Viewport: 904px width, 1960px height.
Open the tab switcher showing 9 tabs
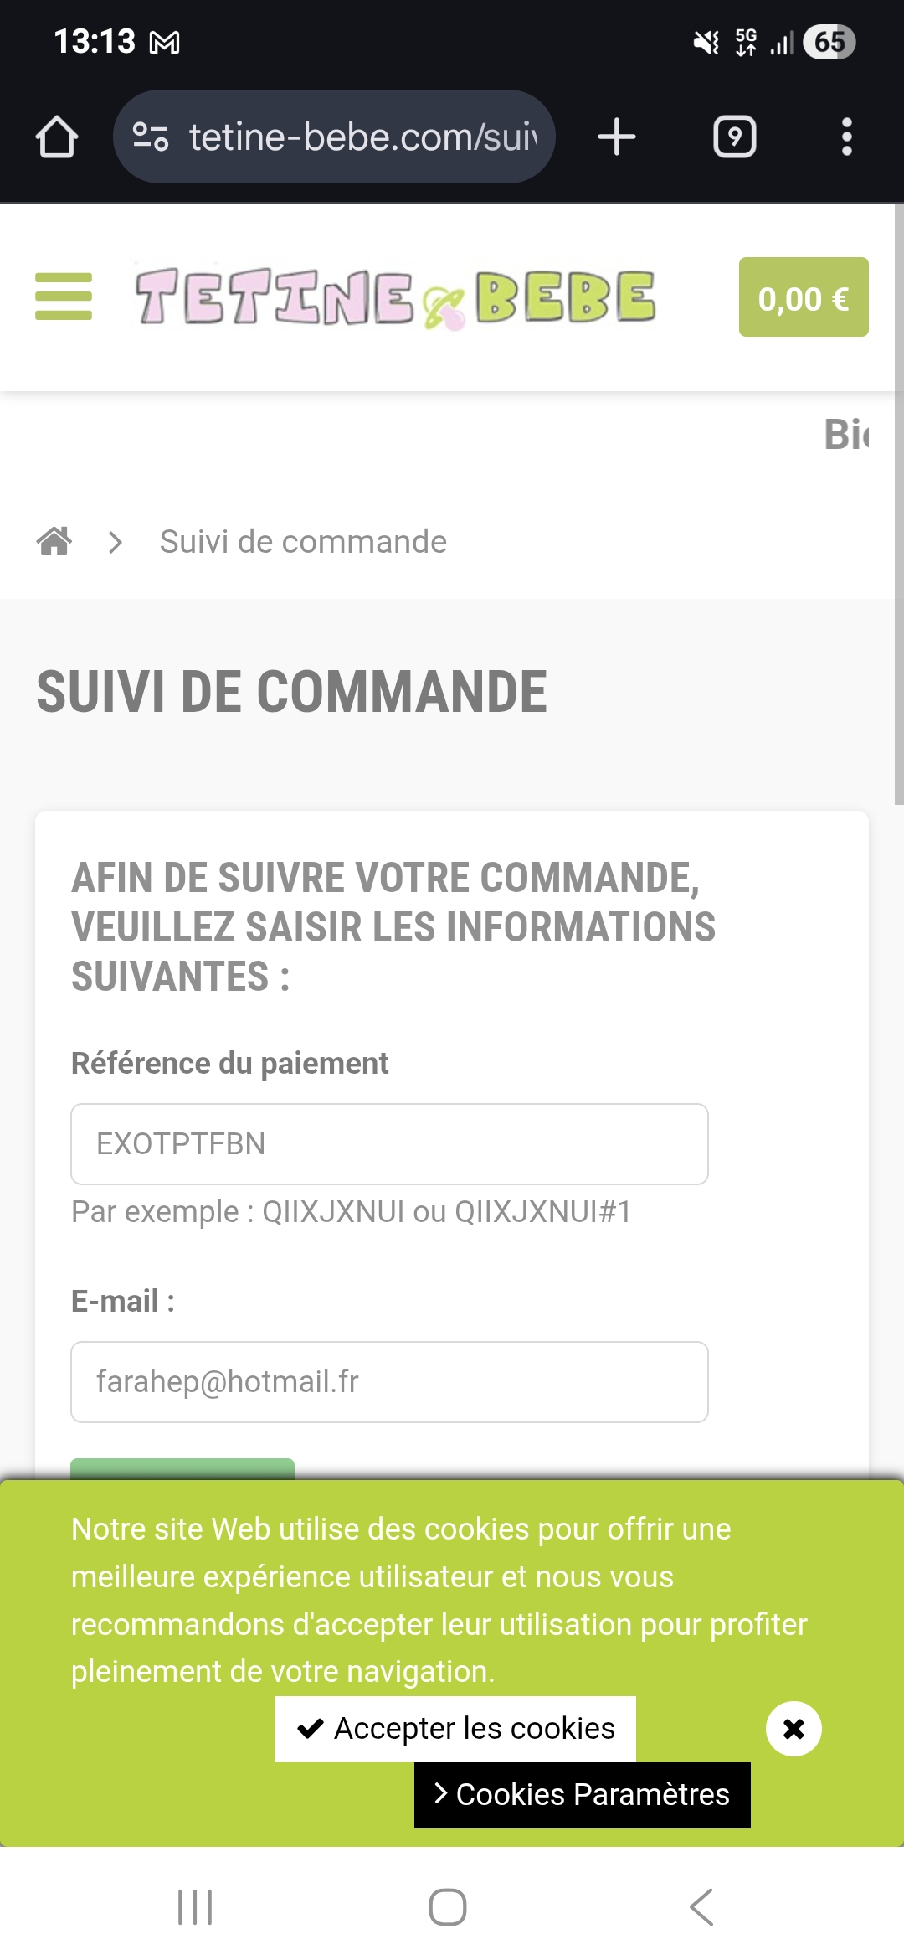pos(734,137)
